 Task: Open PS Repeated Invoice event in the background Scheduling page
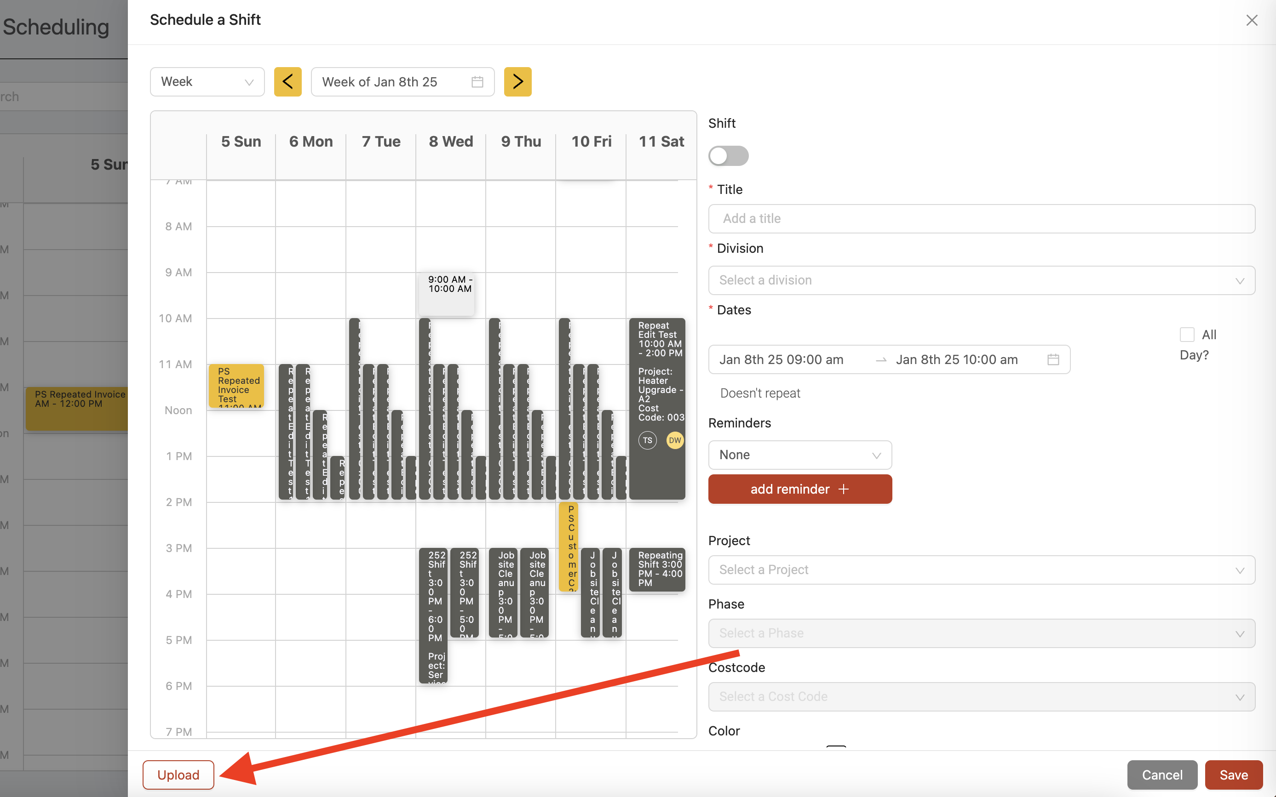point(76,409)
